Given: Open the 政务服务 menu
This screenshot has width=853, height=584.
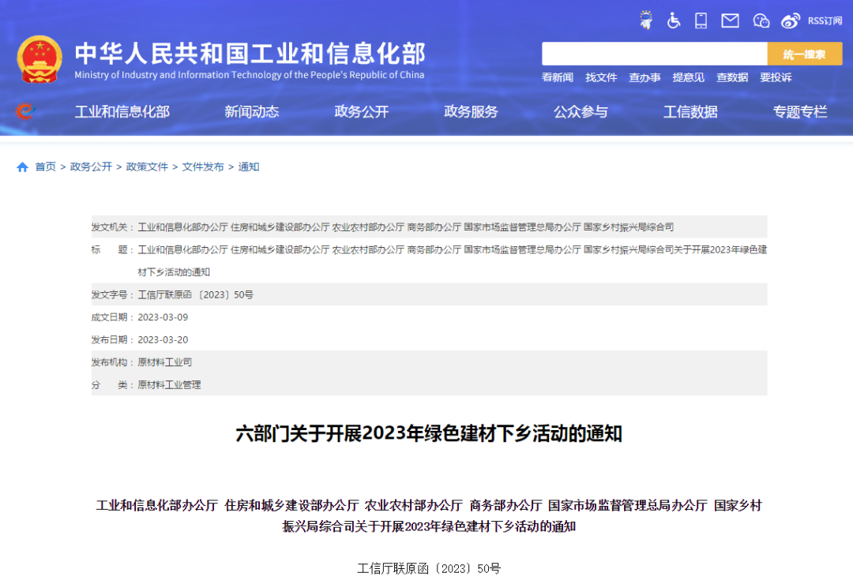Looking at the screenshot, I should click(471, 111).
